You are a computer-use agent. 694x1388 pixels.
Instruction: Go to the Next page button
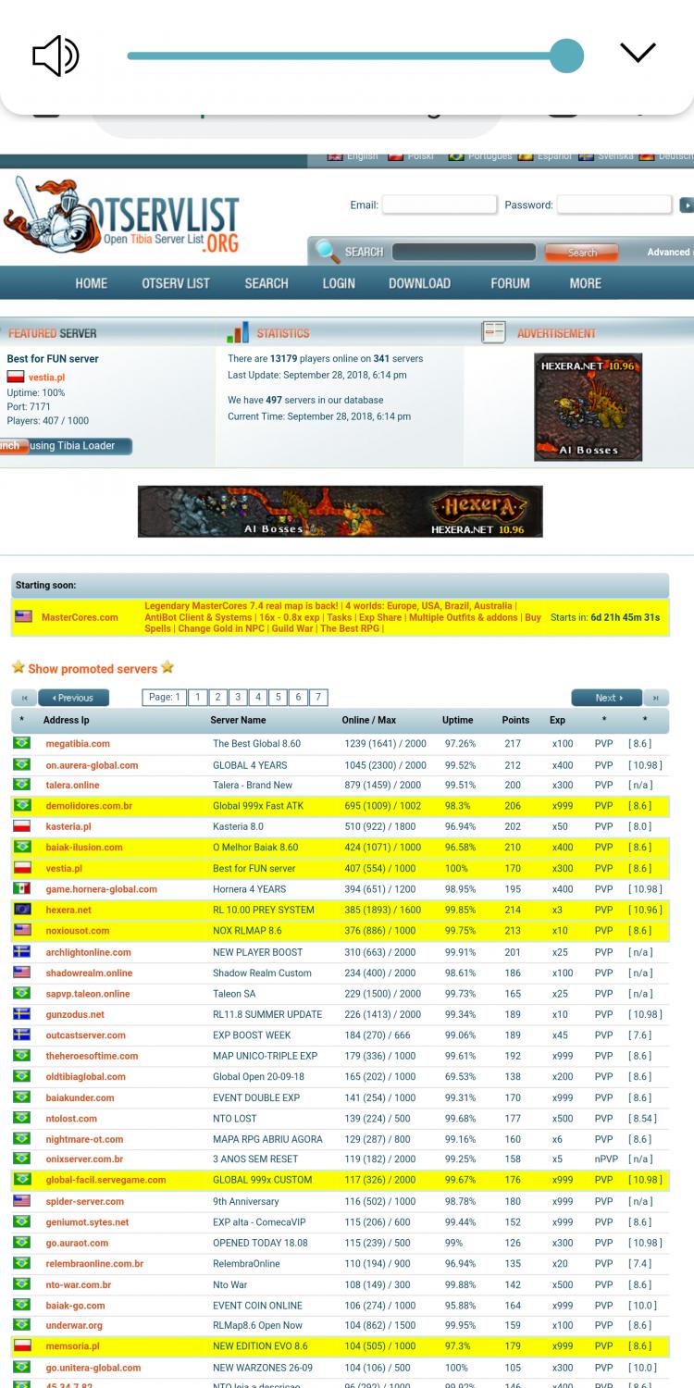tap(608, 698)
